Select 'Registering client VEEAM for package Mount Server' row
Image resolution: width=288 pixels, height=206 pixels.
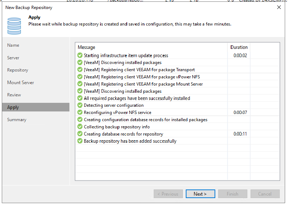177,84
